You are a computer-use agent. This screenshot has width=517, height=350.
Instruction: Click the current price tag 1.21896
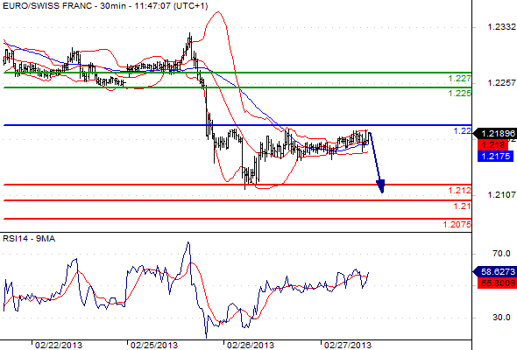pos(494,133)
